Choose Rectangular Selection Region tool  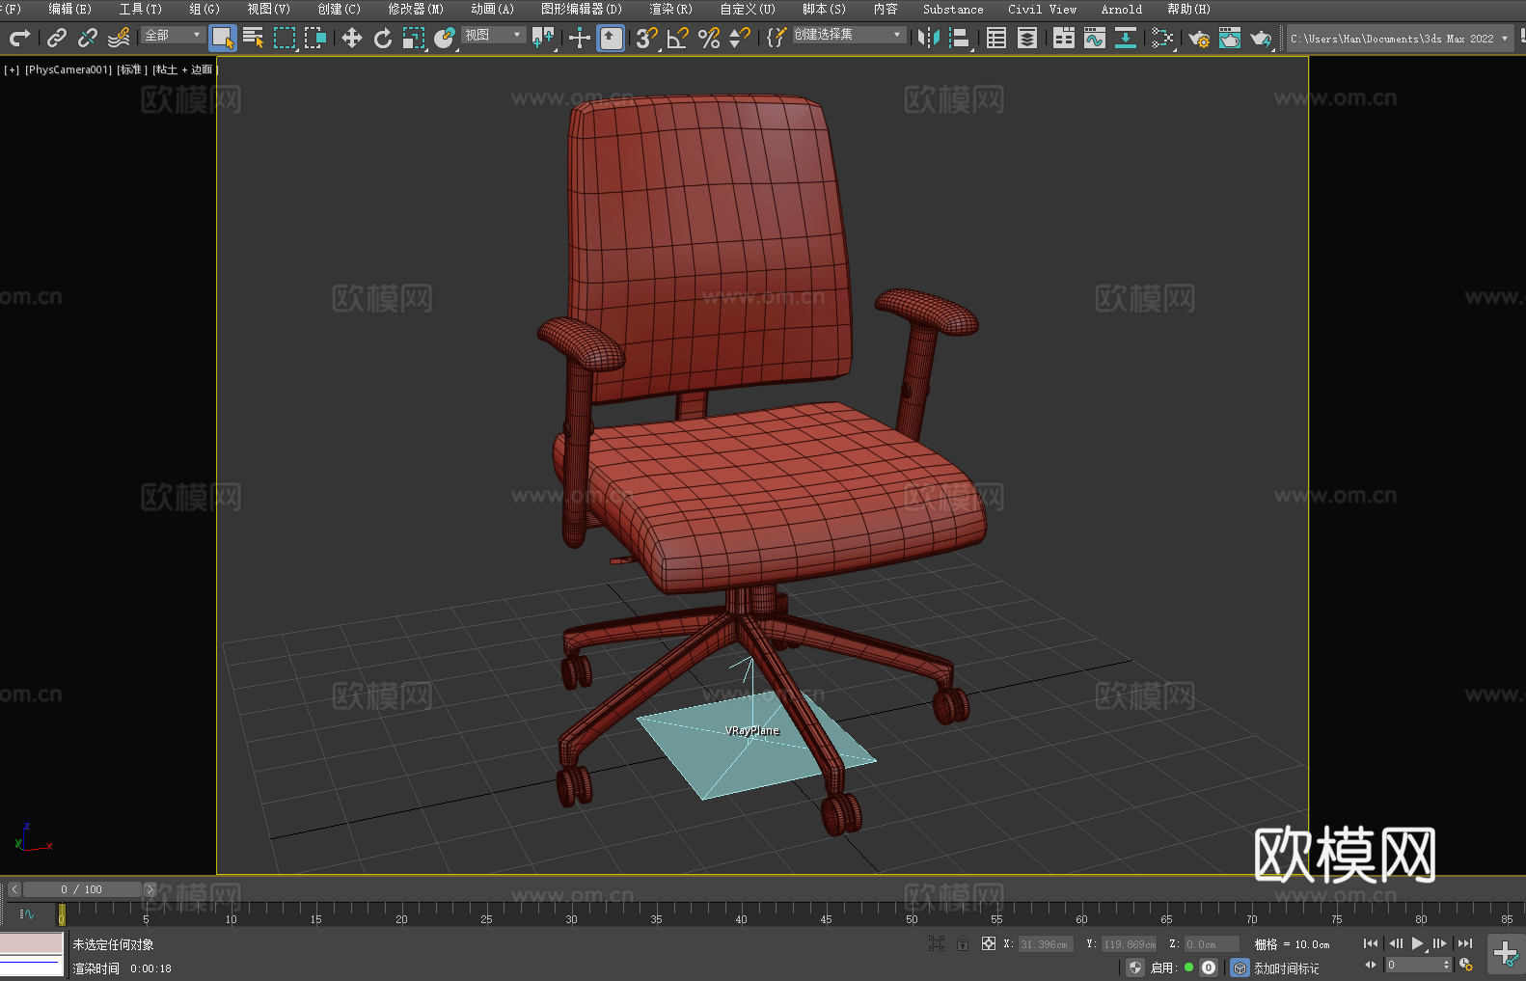click(285, 38)
